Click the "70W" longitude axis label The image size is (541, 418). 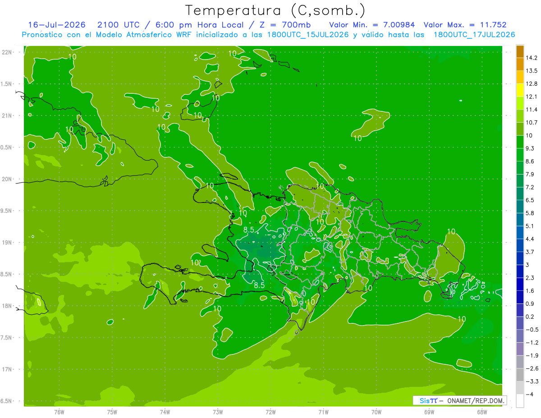pos(376,412)
